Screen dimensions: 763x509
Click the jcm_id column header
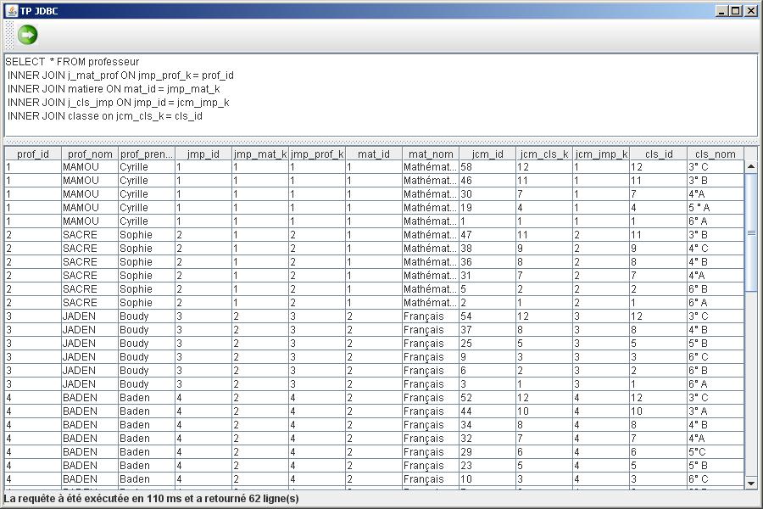487,154
